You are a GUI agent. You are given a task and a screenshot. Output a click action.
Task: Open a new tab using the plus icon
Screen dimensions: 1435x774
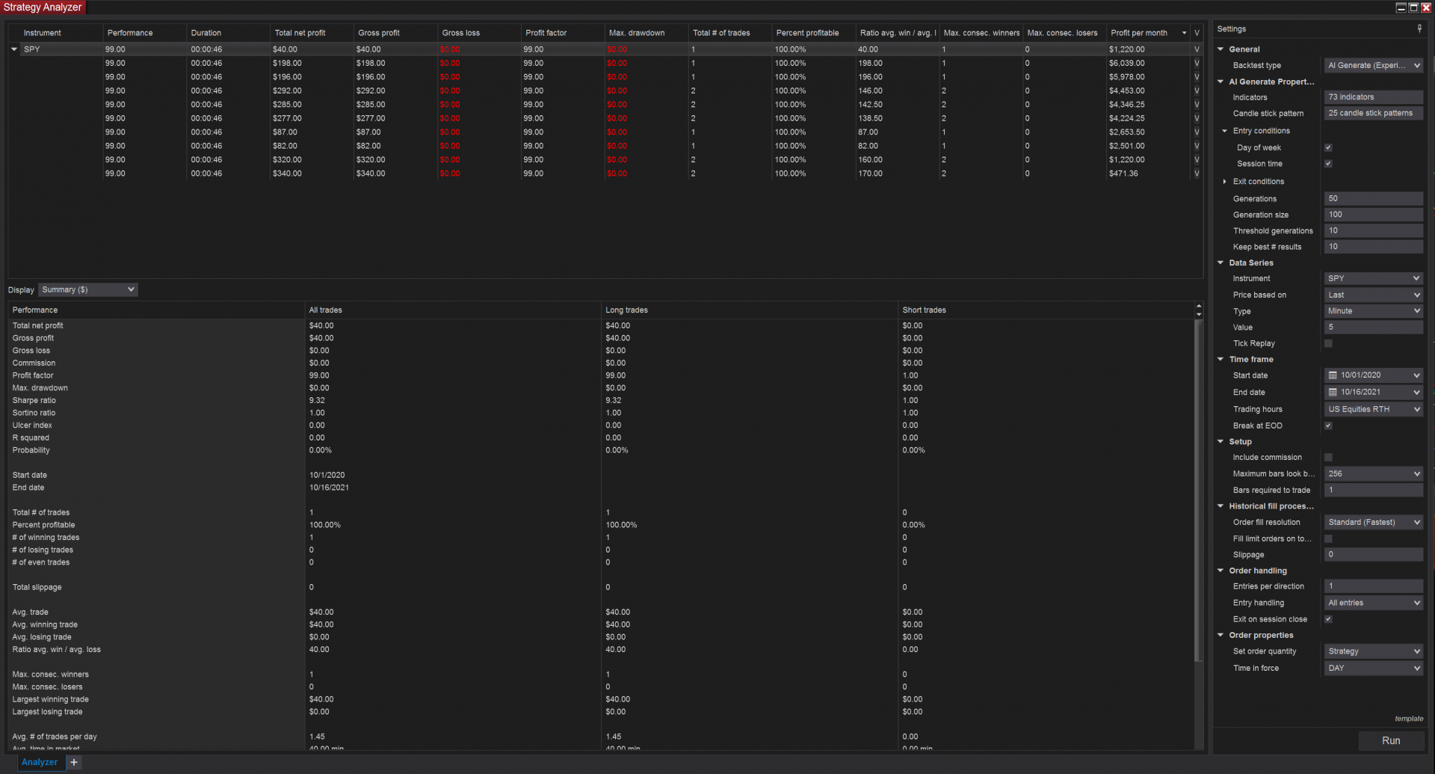(x=73, y=761)
